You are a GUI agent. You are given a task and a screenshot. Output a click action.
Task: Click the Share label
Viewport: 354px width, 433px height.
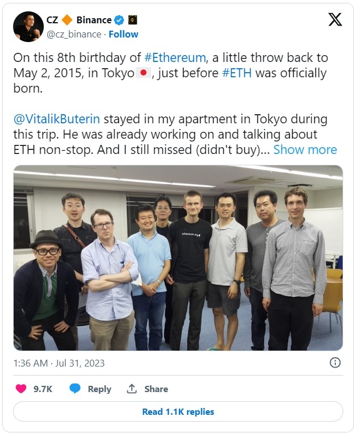coord(156,389)
